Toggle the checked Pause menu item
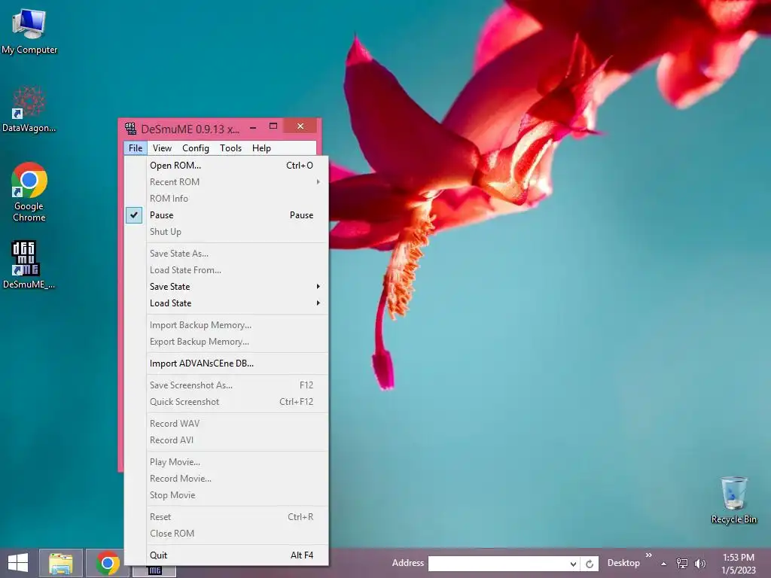The image size is (771, 578). coord(226,214)
